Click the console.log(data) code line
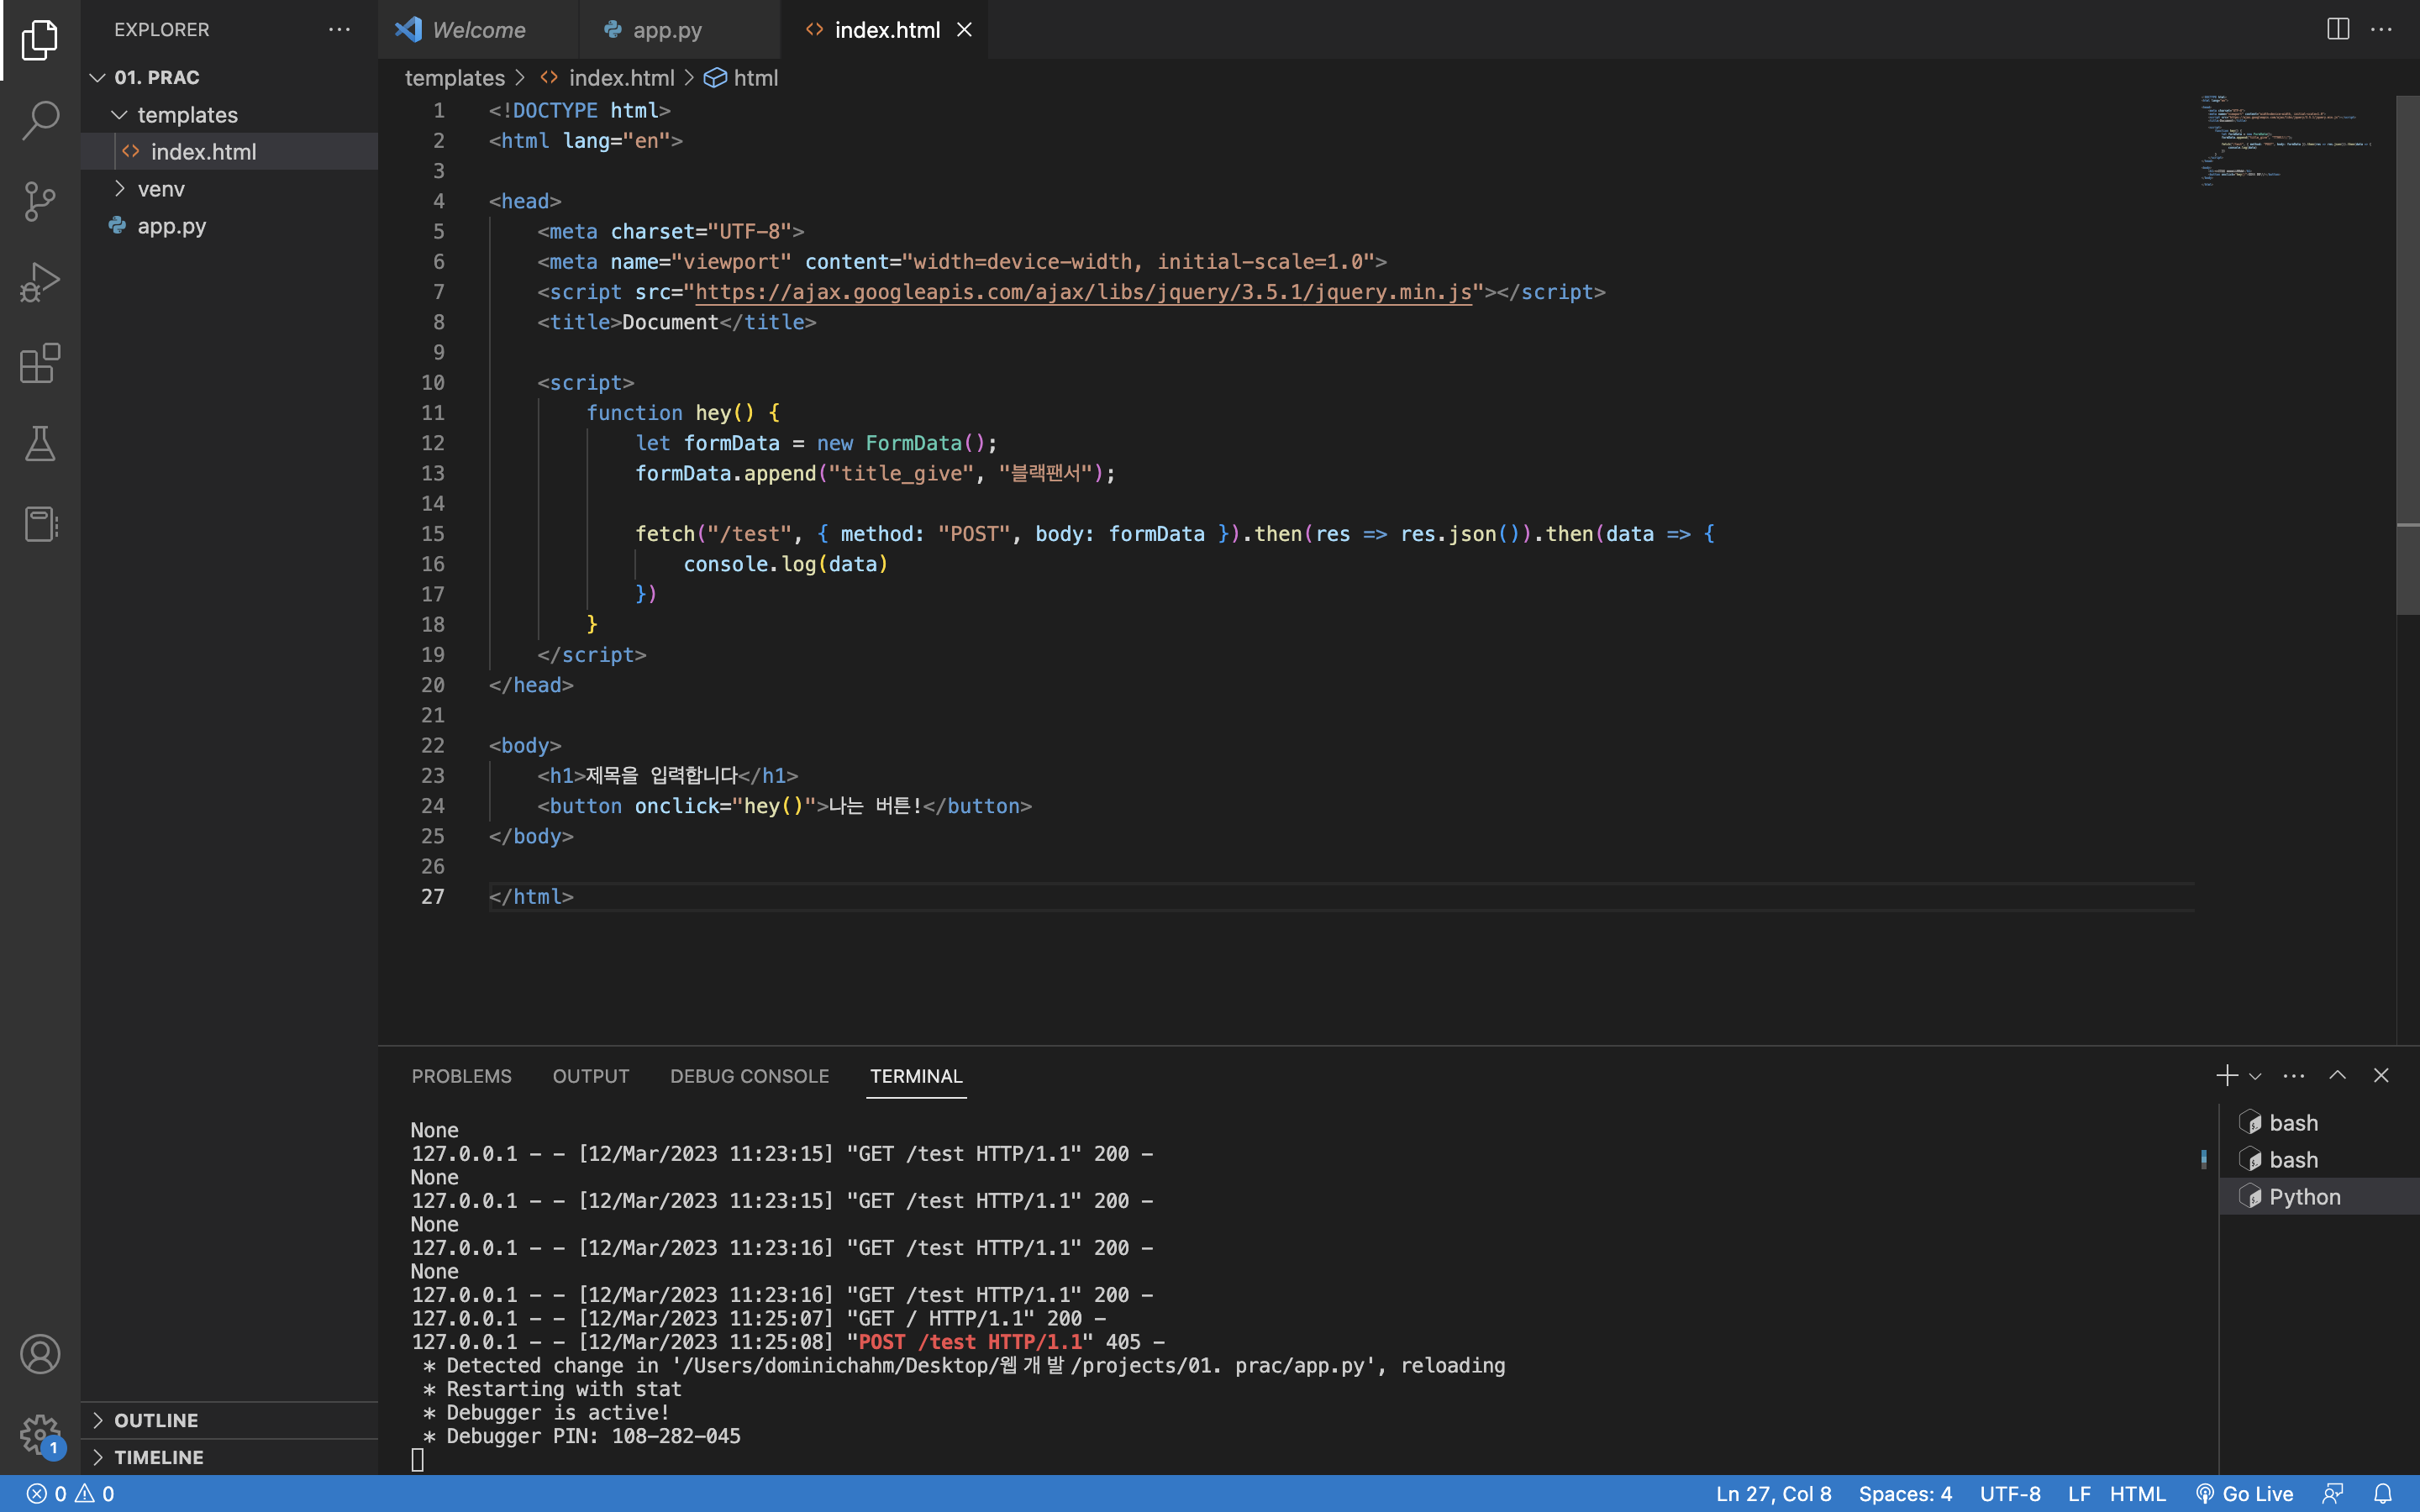The image size is (2420, 1512). click(786, 564)
